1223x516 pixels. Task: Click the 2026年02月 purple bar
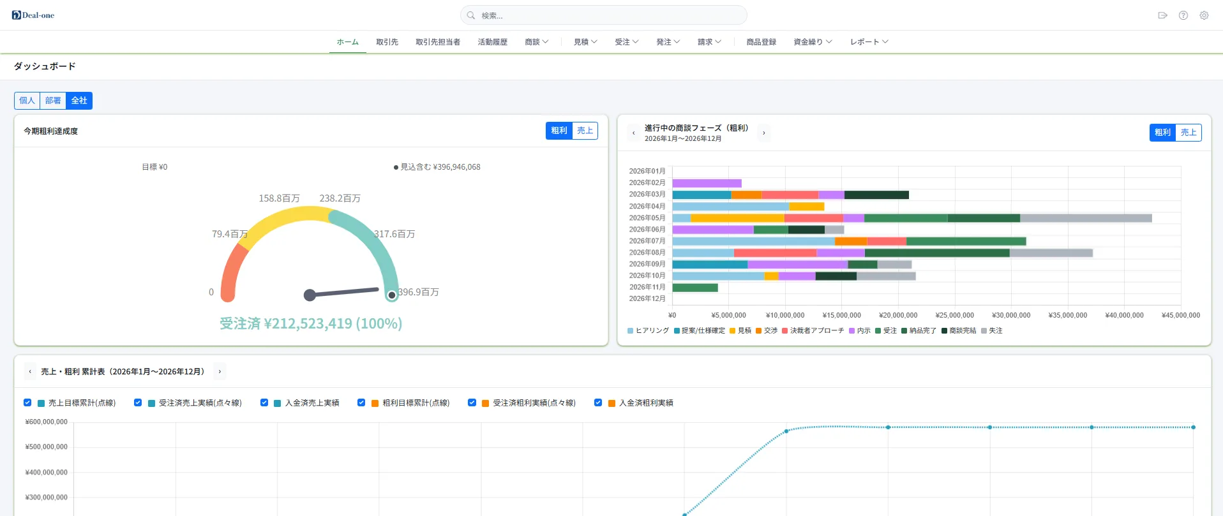707,183
